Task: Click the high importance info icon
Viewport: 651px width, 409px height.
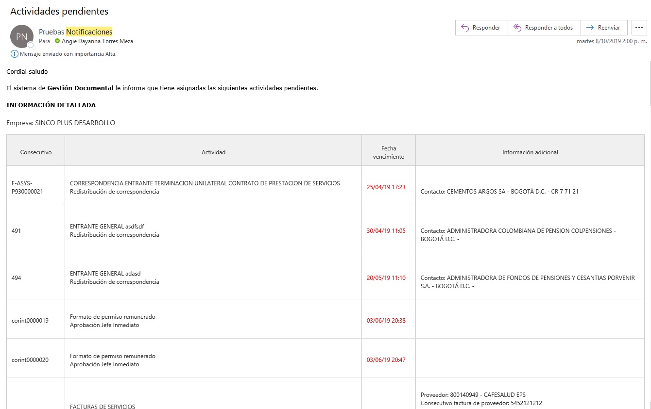Action: click(x=15, y=54)
